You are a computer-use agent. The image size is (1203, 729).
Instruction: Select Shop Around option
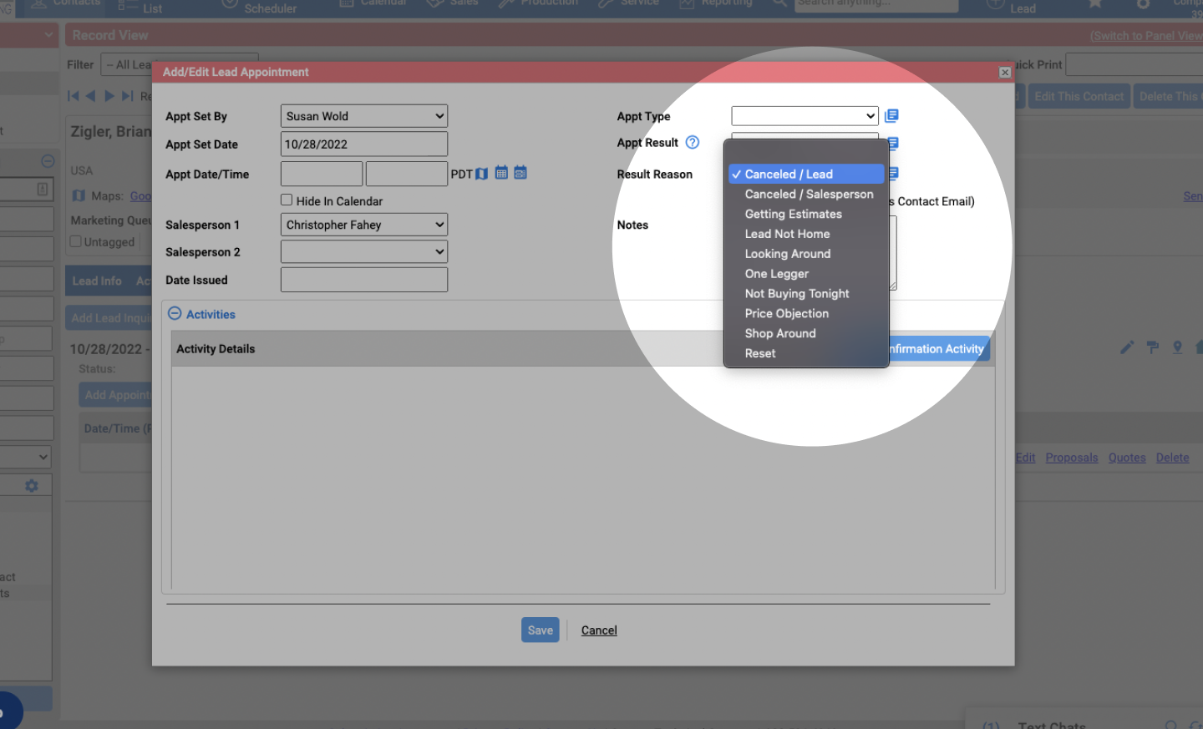(x=806, y=333)
